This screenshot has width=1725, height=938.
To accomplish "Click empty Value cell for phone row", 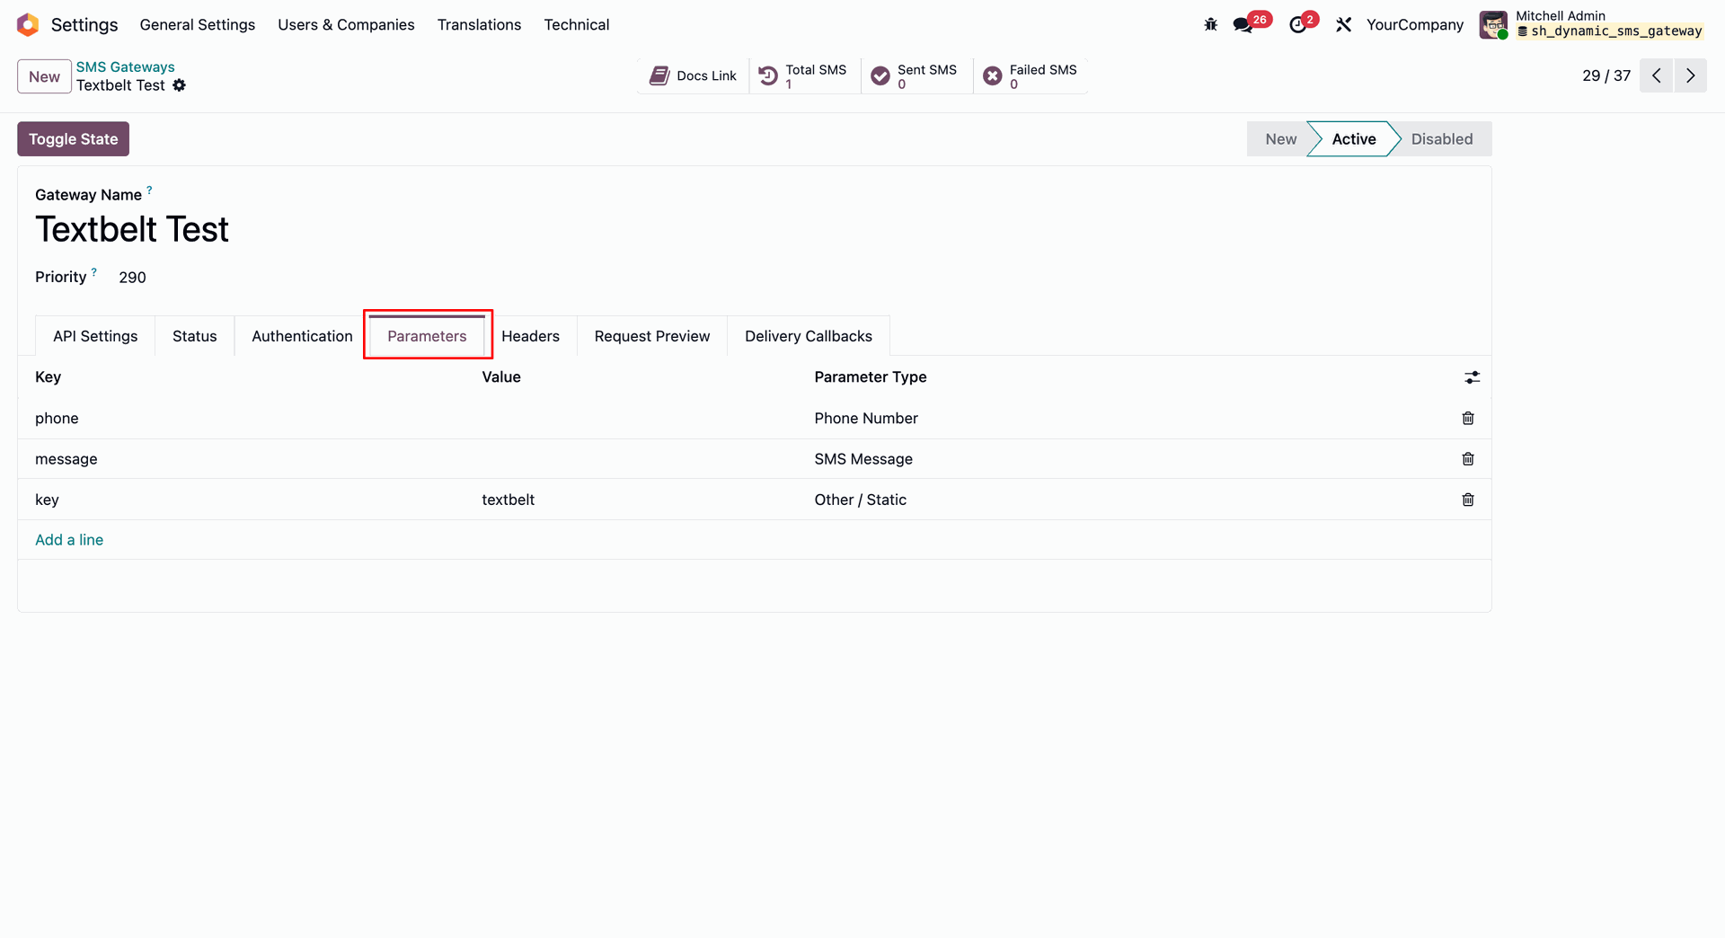I will pos(639,419).
